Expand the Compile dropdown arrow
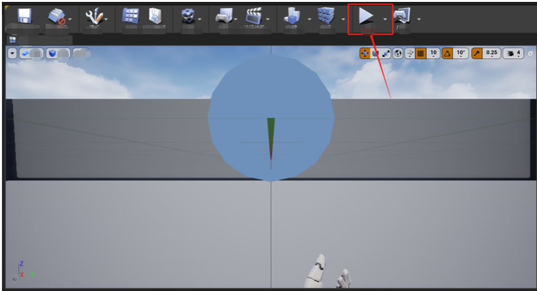 [343, 19]
